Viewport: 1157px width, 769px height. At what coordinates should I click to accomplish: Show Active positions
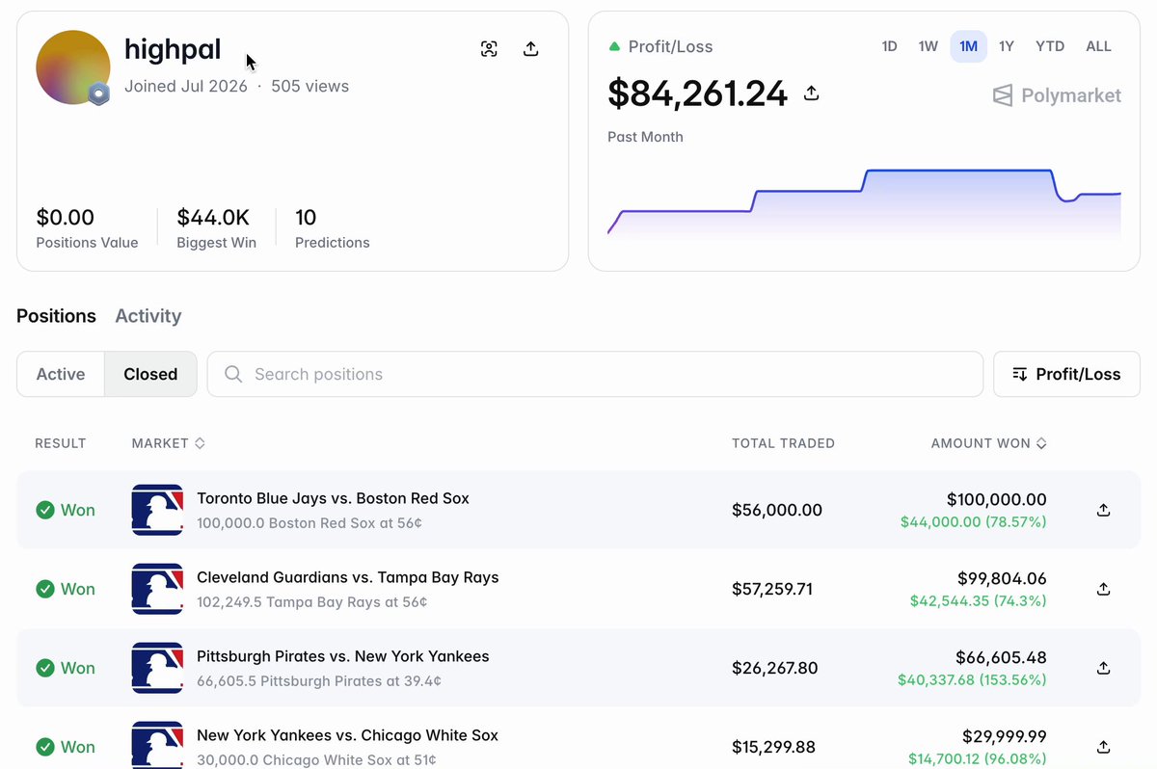61,374
